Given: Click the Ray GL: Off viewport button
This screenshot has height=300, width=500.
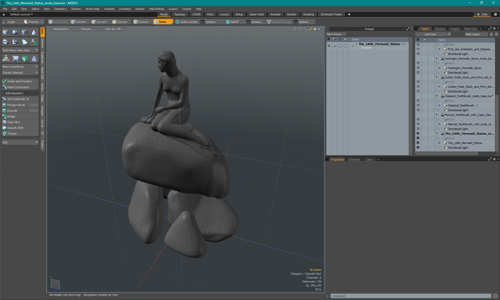Looking at the screenshot, I should [x=113, y=29].
